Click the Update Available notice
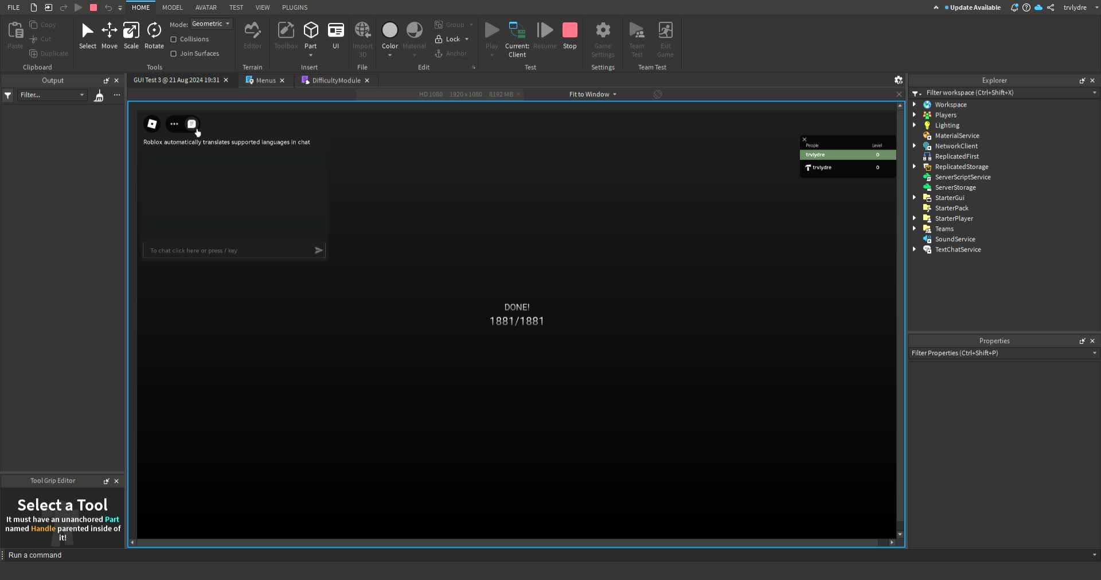Viewport: 1101px width, 580px height. tap(975, 7)
